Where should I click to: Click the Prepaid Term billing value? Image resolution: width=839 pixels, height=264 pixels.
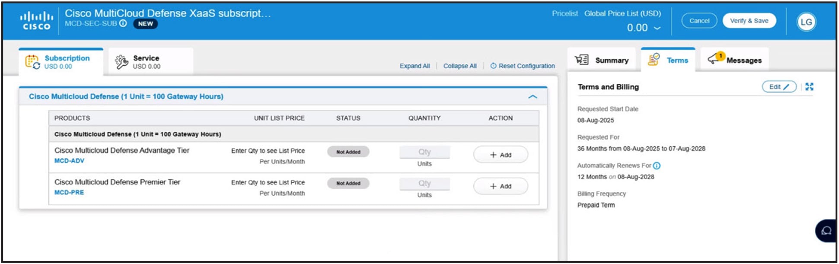point(596,205)
